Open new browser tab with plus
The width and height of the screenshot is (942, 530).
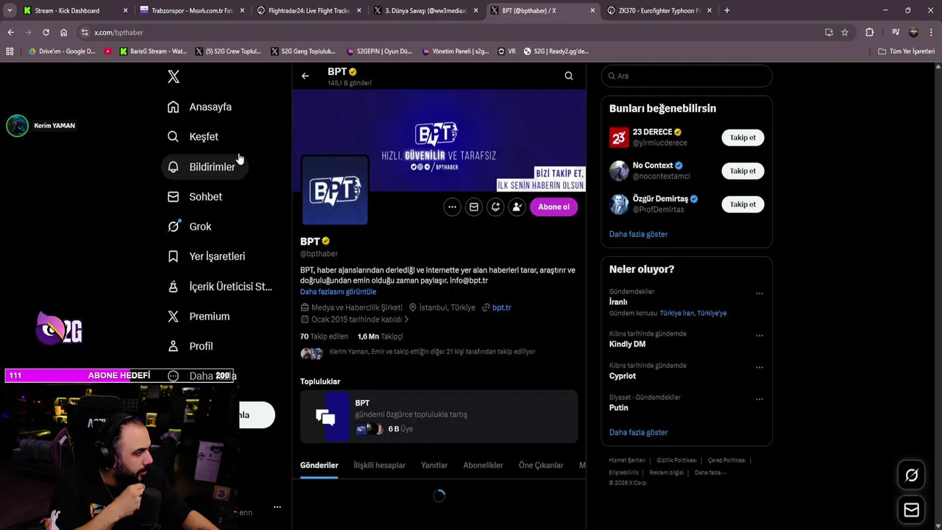click(x=727, y=10)
